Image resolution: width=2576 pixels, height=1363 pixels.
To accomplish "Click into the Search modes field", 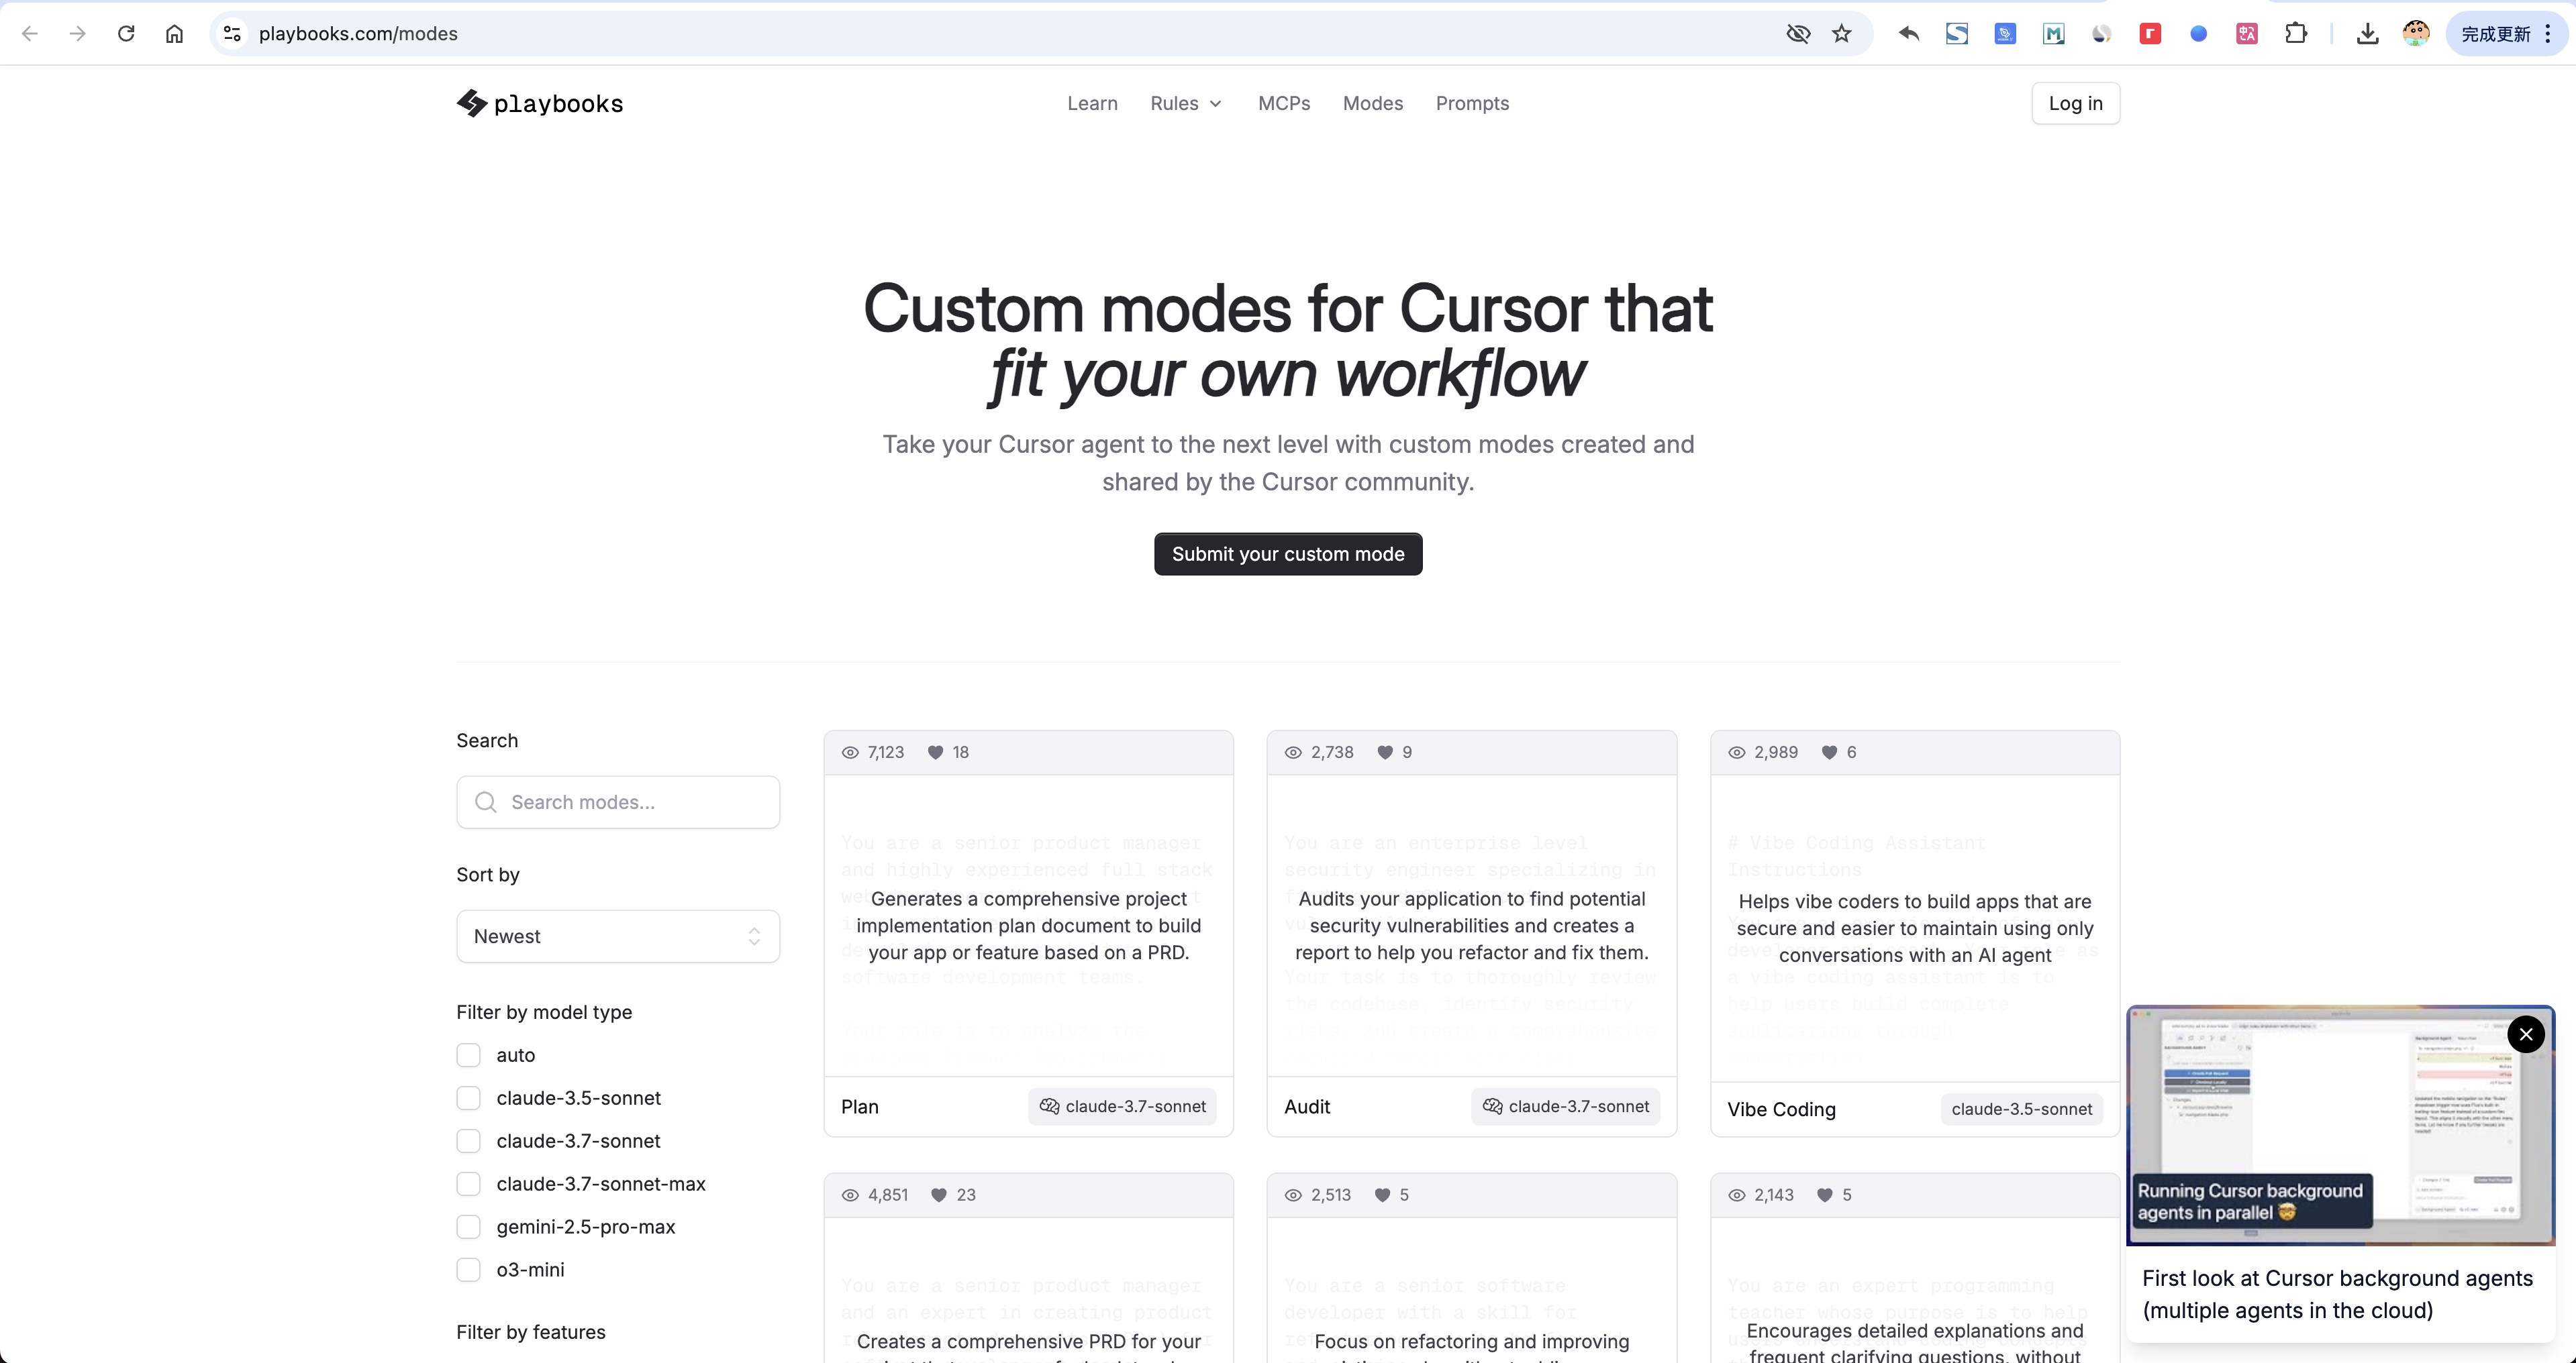I will [x=618, y=802].
